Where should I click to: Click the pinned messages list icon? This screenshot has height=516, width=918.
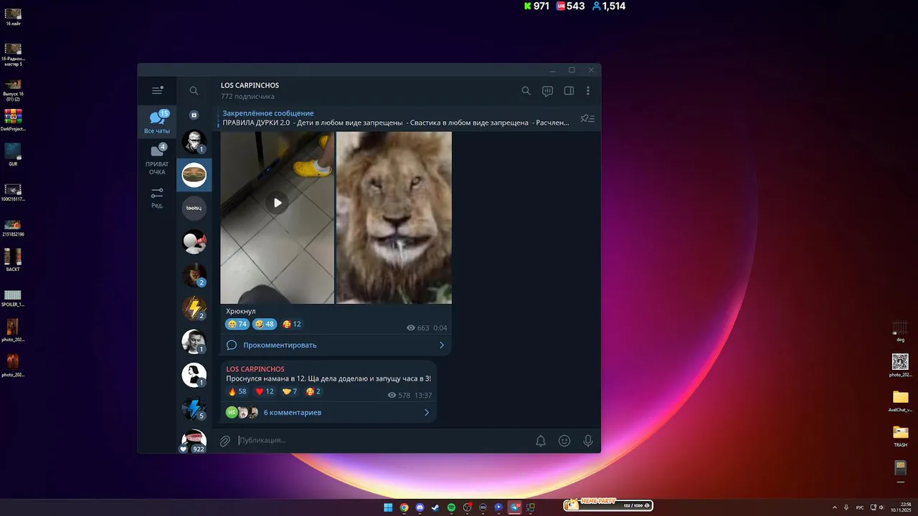tap(587, 118)
